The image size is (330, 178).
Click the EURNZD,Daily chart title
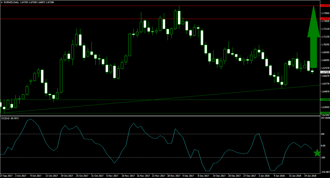pos(12,2)
